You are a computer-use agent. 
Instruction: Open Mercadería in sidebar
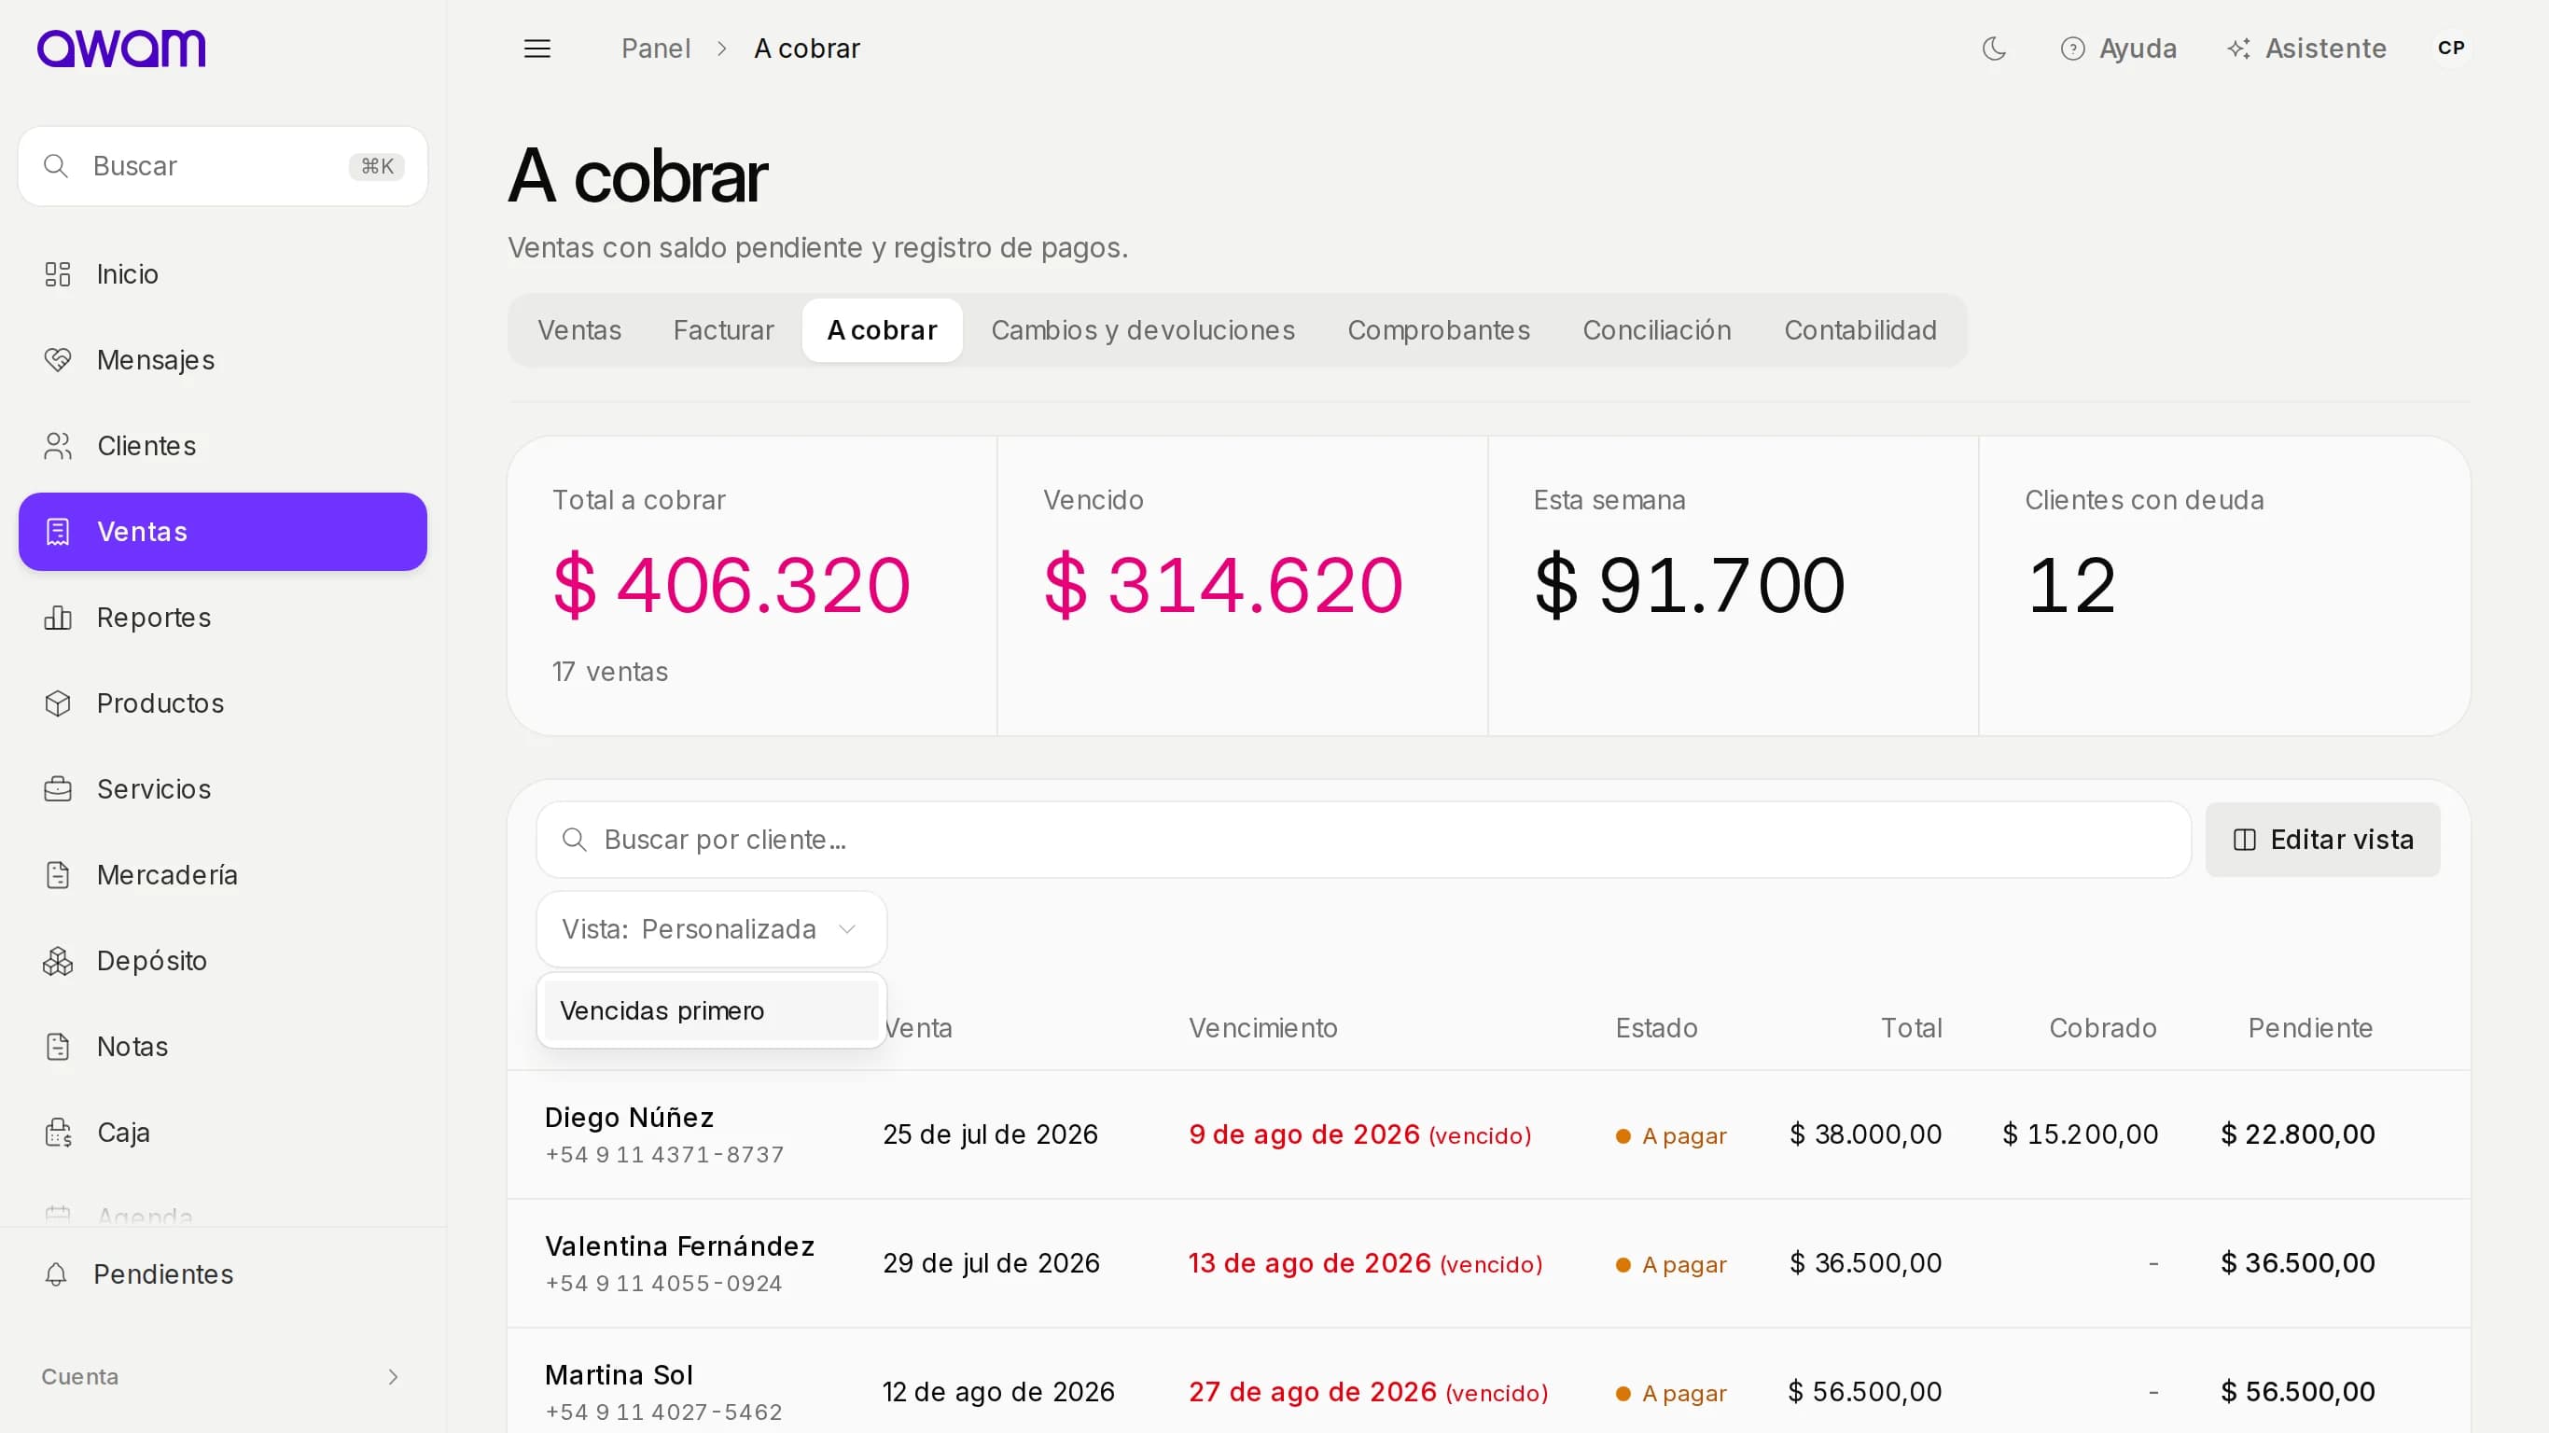click(223, 875)
